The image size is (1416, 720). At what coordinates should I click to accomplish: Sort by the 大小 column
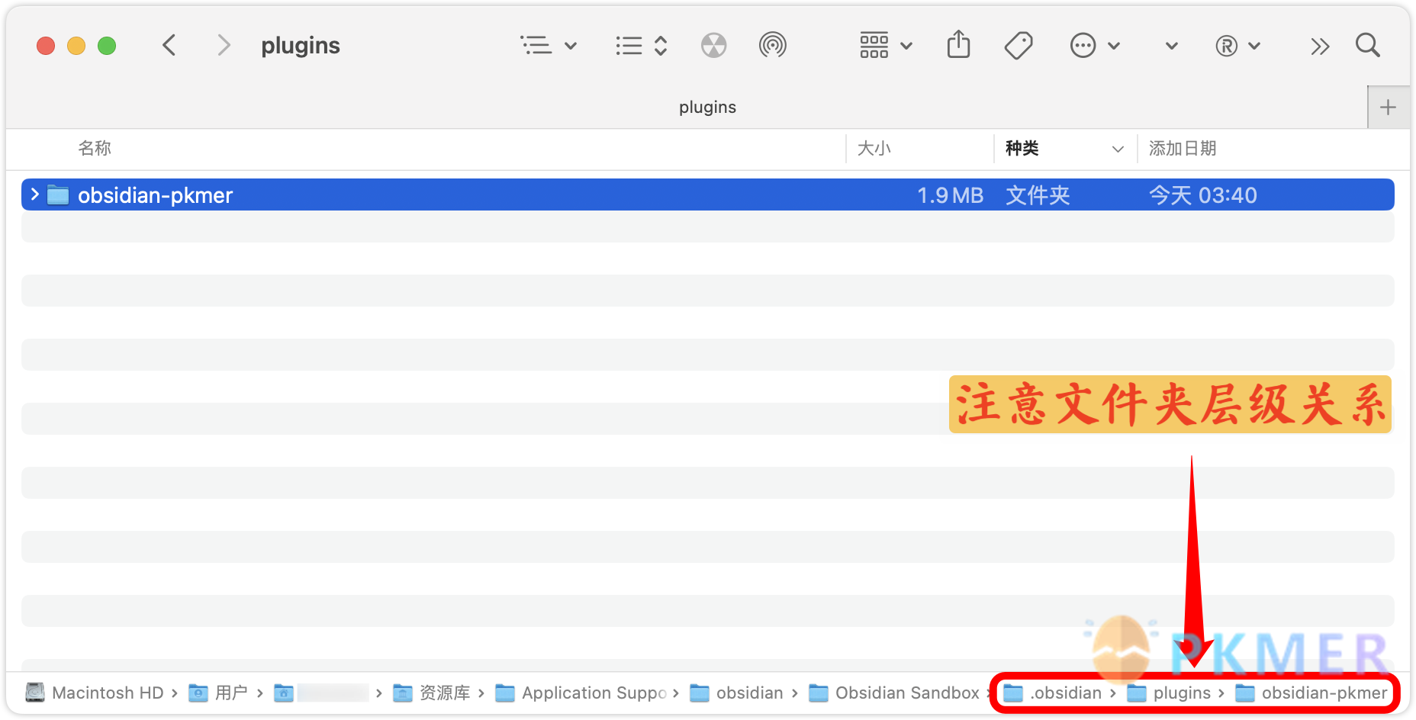[874, 148]
